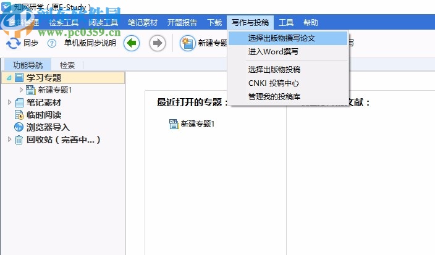Click the 同步 button label

pyautogui.click(x=31, y=43)
